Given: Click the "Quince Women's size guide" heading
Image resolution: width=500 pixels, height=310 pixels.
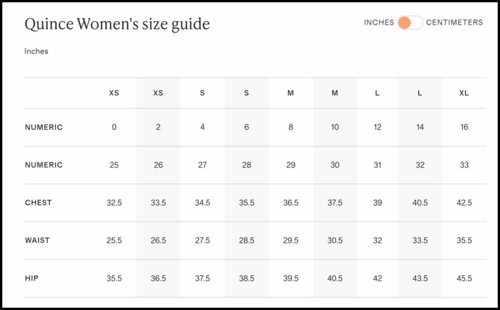Looking at the screenshot, I should coord(117,25).
